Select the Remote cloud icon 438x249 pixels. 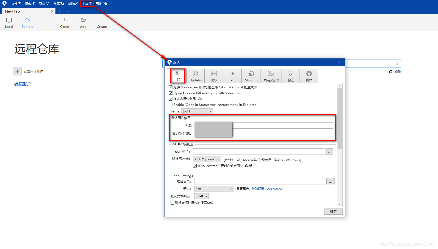click(x=27, y=20)
